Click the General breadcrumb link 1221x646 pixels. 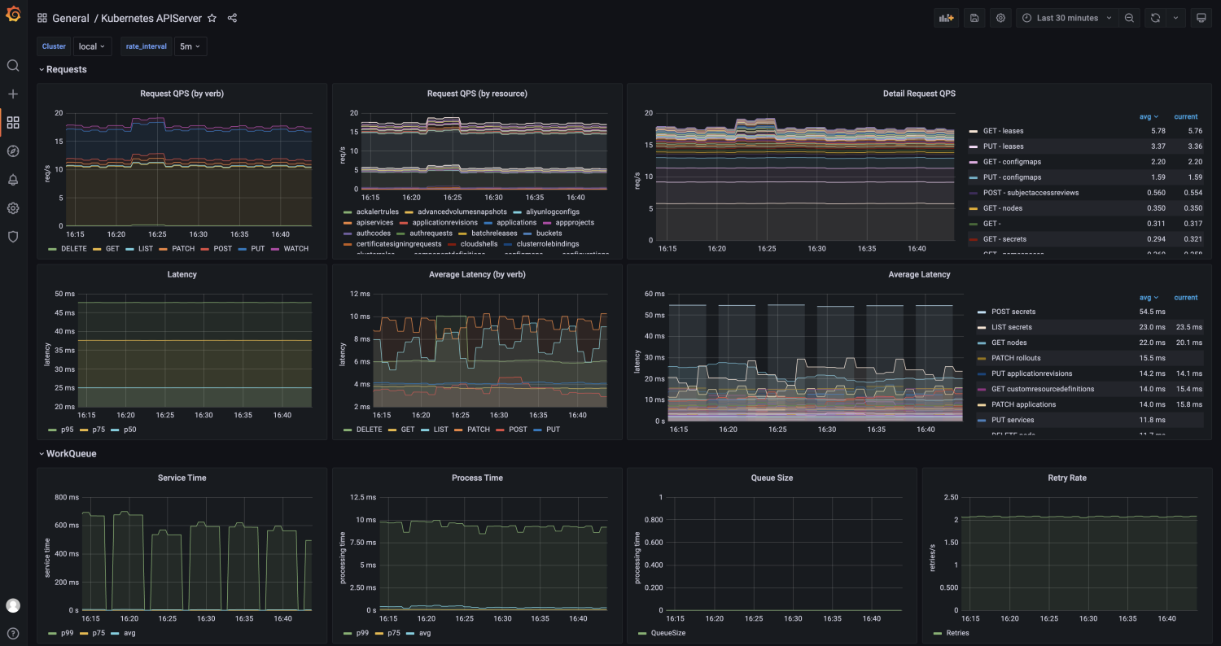71,18
